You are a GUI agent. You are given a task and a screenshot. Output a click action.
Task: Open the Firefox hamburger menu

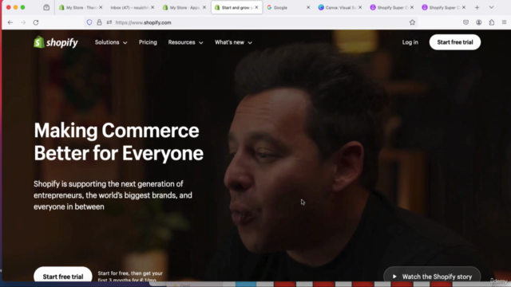[x=504, y=22]
